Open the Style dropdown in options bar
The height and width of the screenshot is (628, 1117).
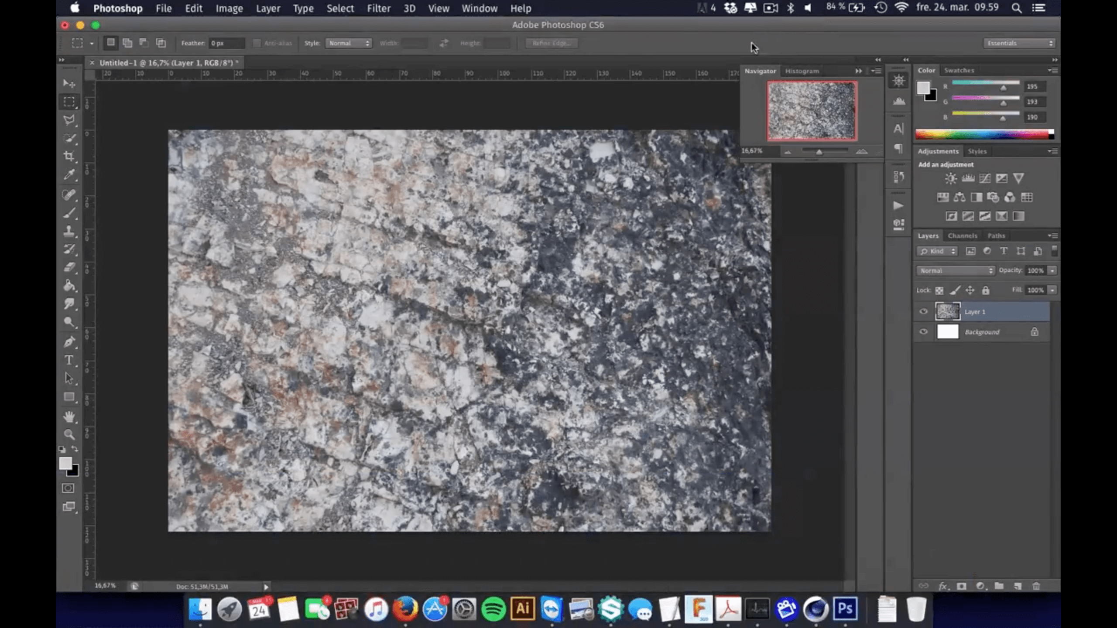pyautogui.click(x=348, y=43)
